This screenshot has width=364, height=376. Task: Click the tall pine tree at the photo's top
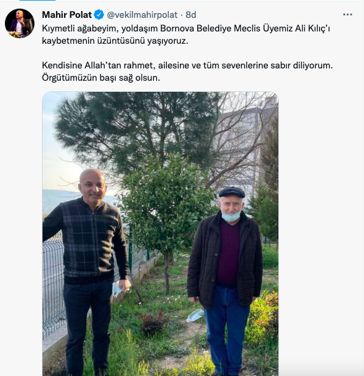point(134,129)
